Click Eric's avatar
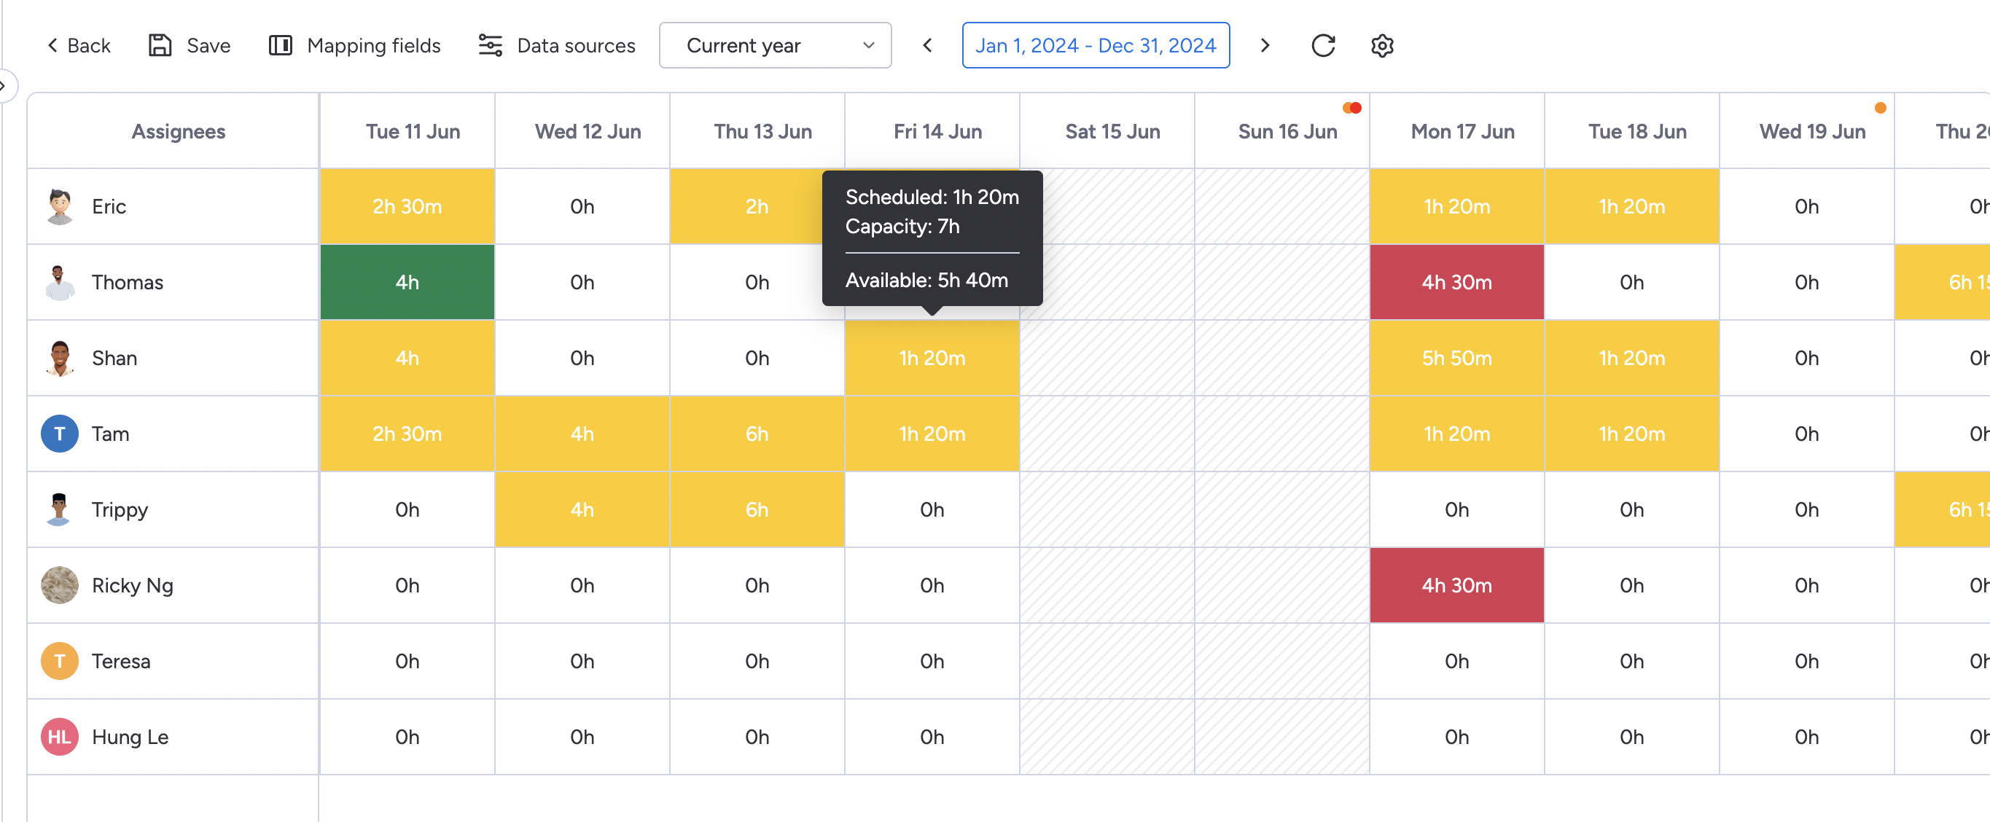The height and width of the screenshot is (822, 1990). (x=59, y=206)
